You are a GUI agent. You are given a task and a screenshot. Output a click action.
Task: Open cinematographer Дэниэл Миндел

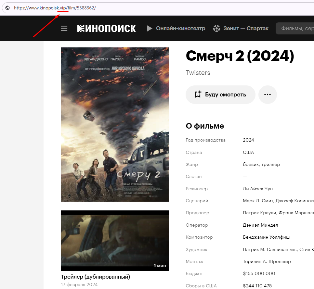click(x=260, y=225)
